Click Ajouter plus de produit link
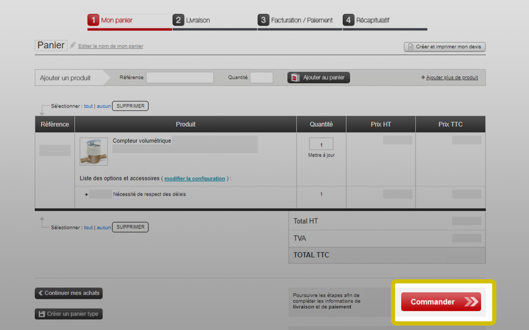This screenshot has height=330, width=529. pos(452,78)
